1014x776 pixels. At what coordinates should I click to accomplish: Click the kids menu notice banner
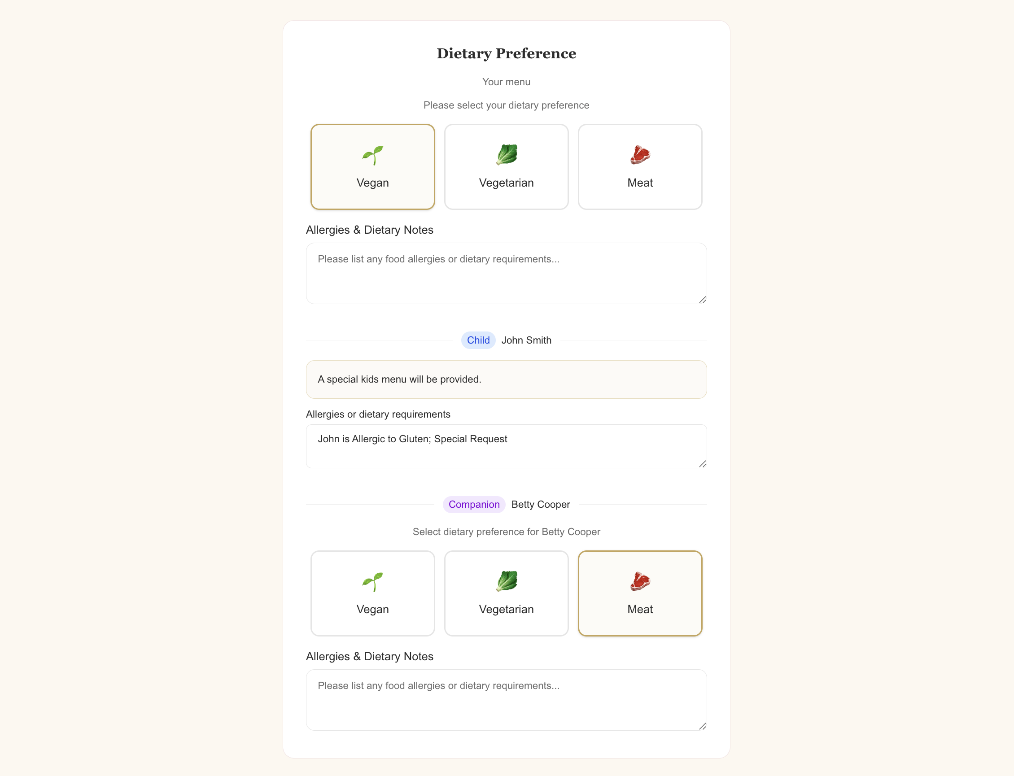[x=506, y=379]
